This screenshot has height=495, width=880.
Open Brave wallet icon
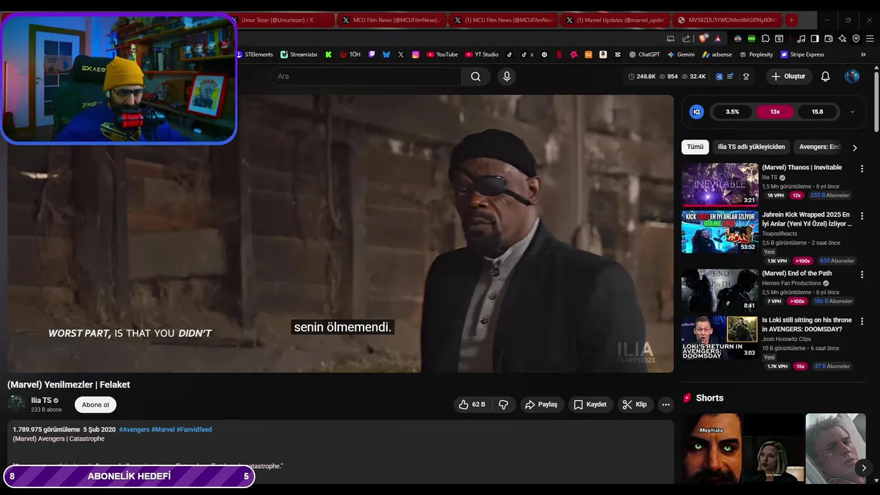tap(828, 38)
